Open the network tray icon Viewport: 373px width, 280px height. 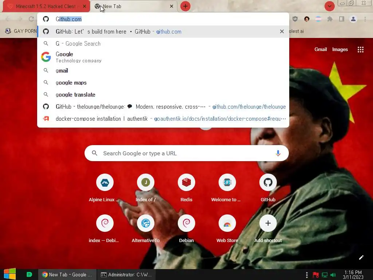pos(325,275)
